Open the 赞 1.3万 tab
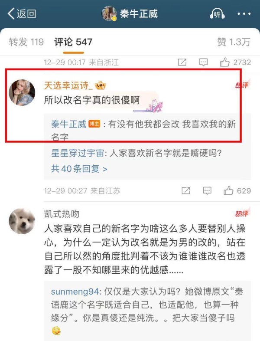260x341 pixels. (234, 42)
